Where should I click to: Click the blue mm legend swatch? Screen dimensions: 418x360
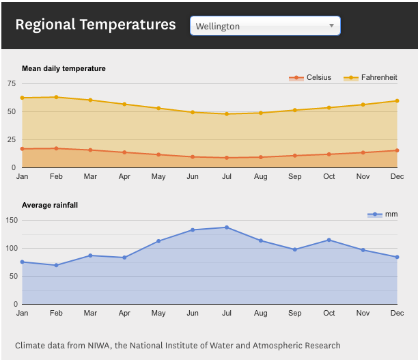(x=375, y=214)
